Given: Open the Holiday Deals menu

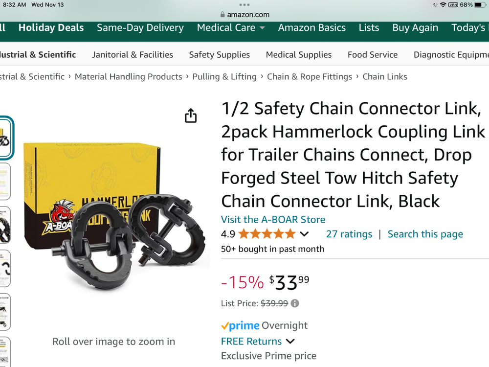Looking at the screenshot, I should coord(51,28).
